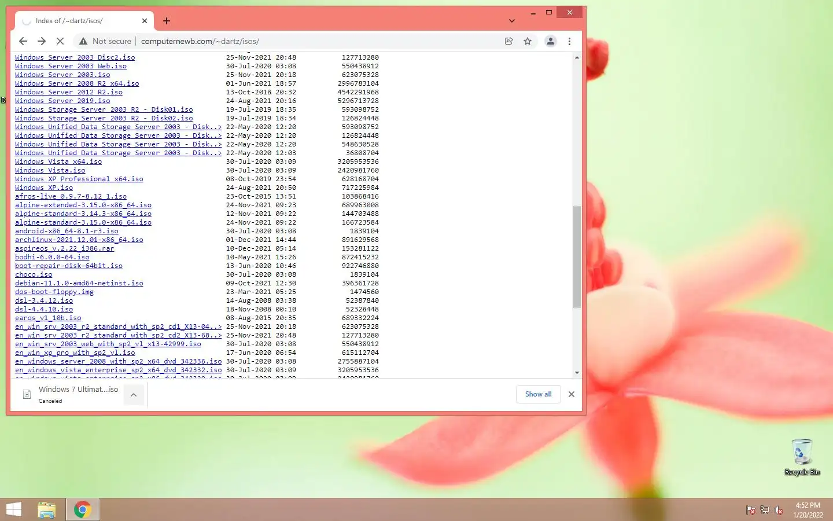Open earos_v1_10b.iso link

(48, 318)
